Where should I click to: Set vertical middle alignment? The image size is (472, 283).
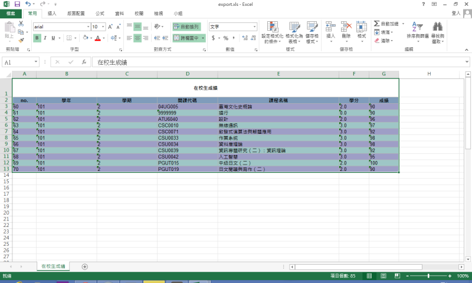pyautogui.click(x=137, y=27)
